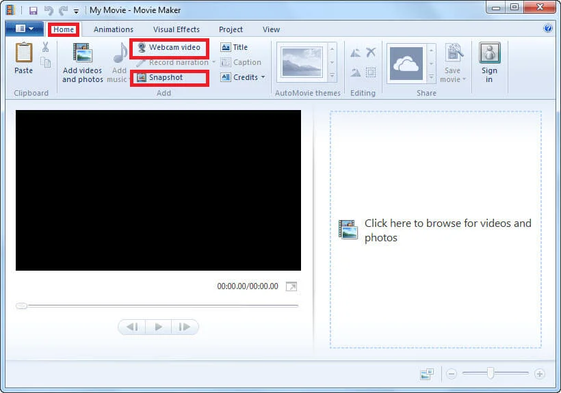Viewport: 561px width, 393px height.
Task: Open the Project tab
Action: point(231,29)
